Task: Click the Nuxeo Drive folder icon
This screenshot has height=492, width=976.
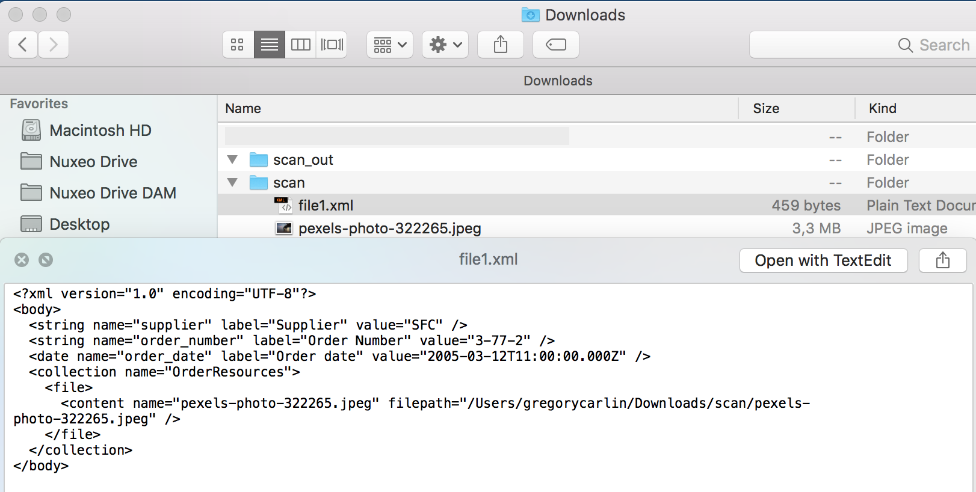Action: click(31, 161)
